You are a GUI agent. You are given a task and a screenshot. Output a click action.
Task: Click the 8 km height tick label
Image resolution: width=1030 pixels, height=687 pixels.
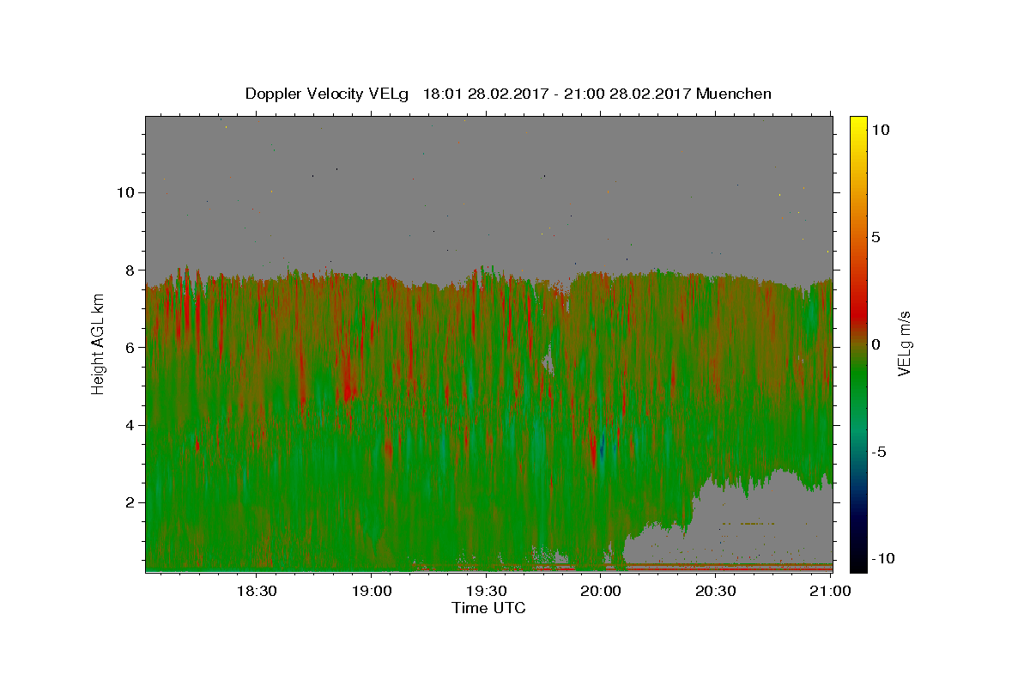click(x=130, y=270)
